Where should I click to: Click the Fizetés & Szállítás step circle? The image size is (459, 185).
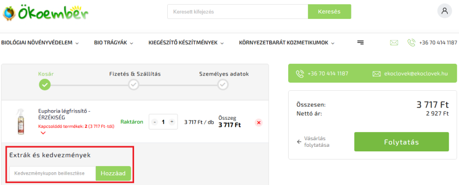(x=134, y=85)
